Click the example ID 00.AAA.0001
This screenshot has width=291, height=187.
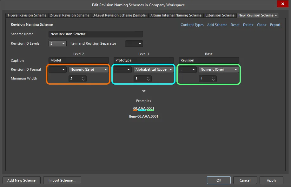(144, 109)
